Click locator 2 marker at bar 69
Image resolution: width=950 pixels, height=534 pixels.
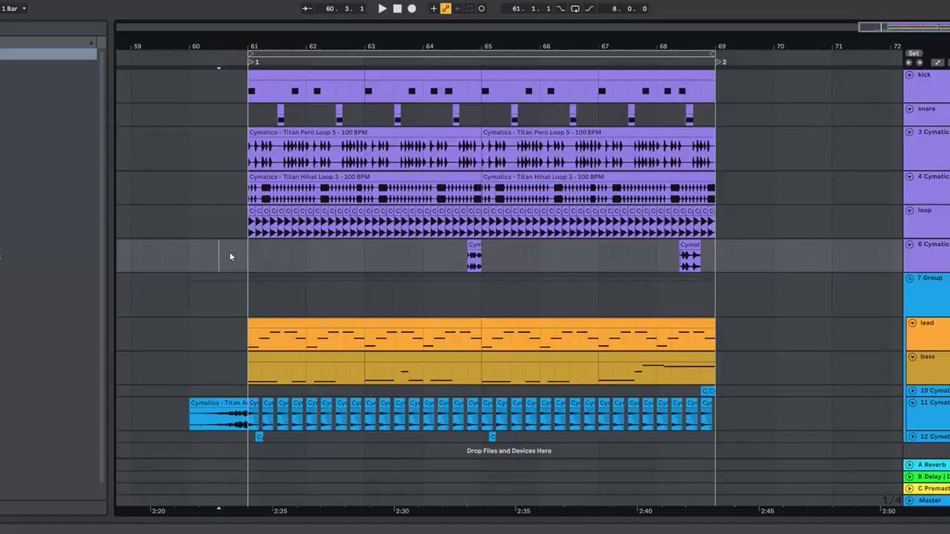[720, 62]
